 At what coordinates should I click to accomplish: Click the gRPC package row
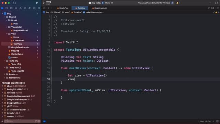[20, 106]
